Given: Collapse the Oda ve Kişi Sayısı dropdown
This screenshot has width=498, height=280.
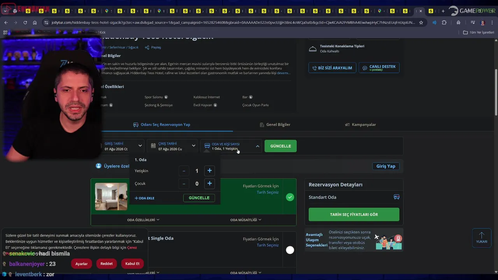Looking at the screenshot, I should 232,146.
